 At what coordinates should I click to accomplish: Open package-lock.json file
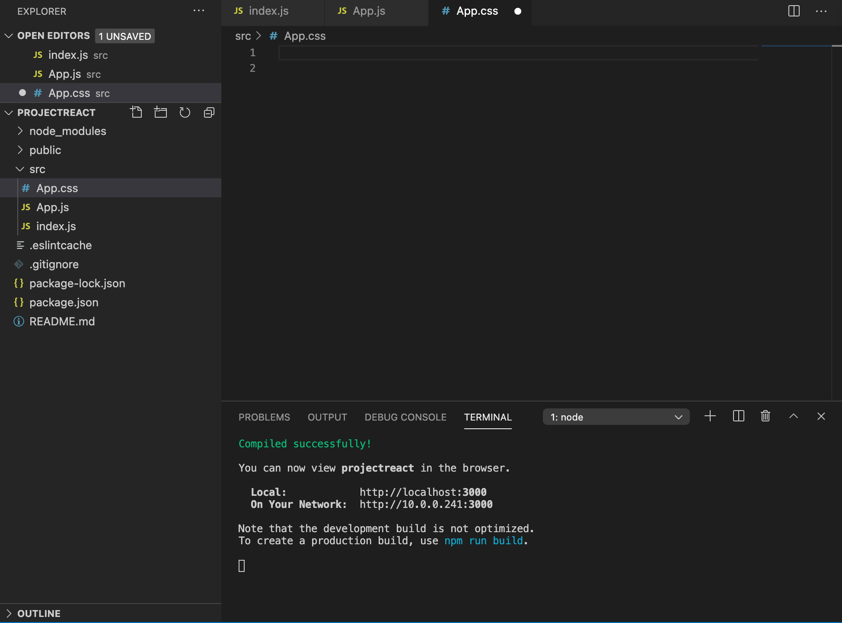click(x=111, y=283)
